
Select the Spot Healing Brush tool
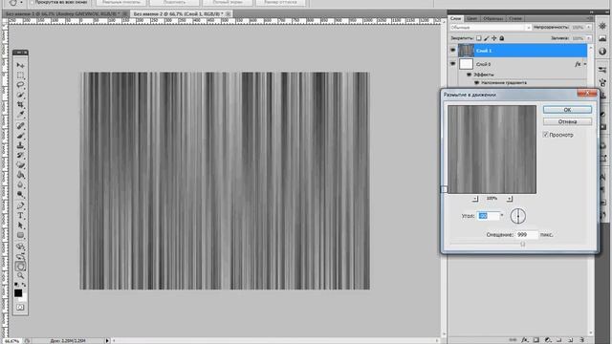tap(20, 125)
